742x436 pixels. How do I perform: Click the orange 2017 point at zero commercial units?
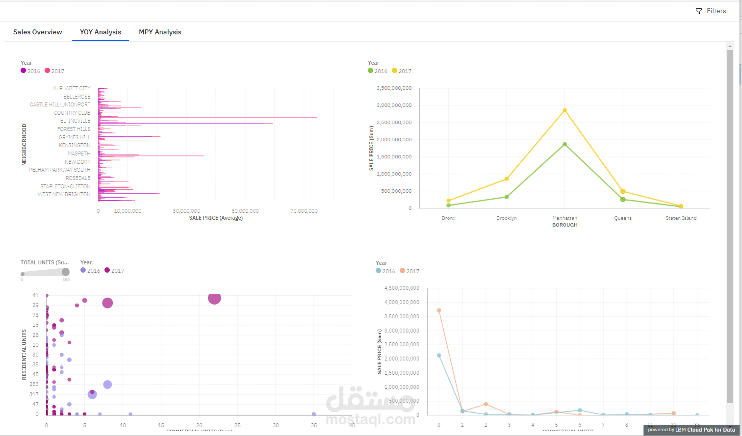coord(439,310)
